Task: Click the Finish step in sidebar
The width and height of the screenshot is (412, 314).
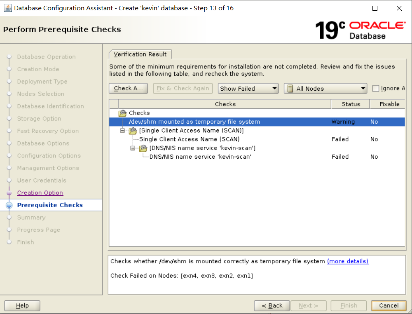Action: 26,242
